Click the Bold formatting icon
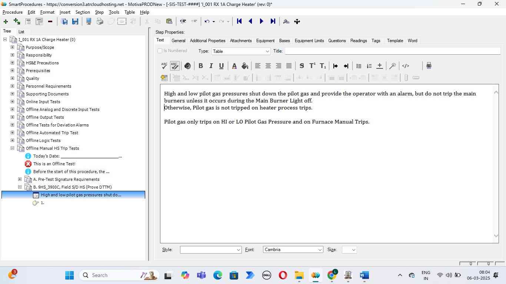This screenshot has height=284, width=506. pos(200,66)
